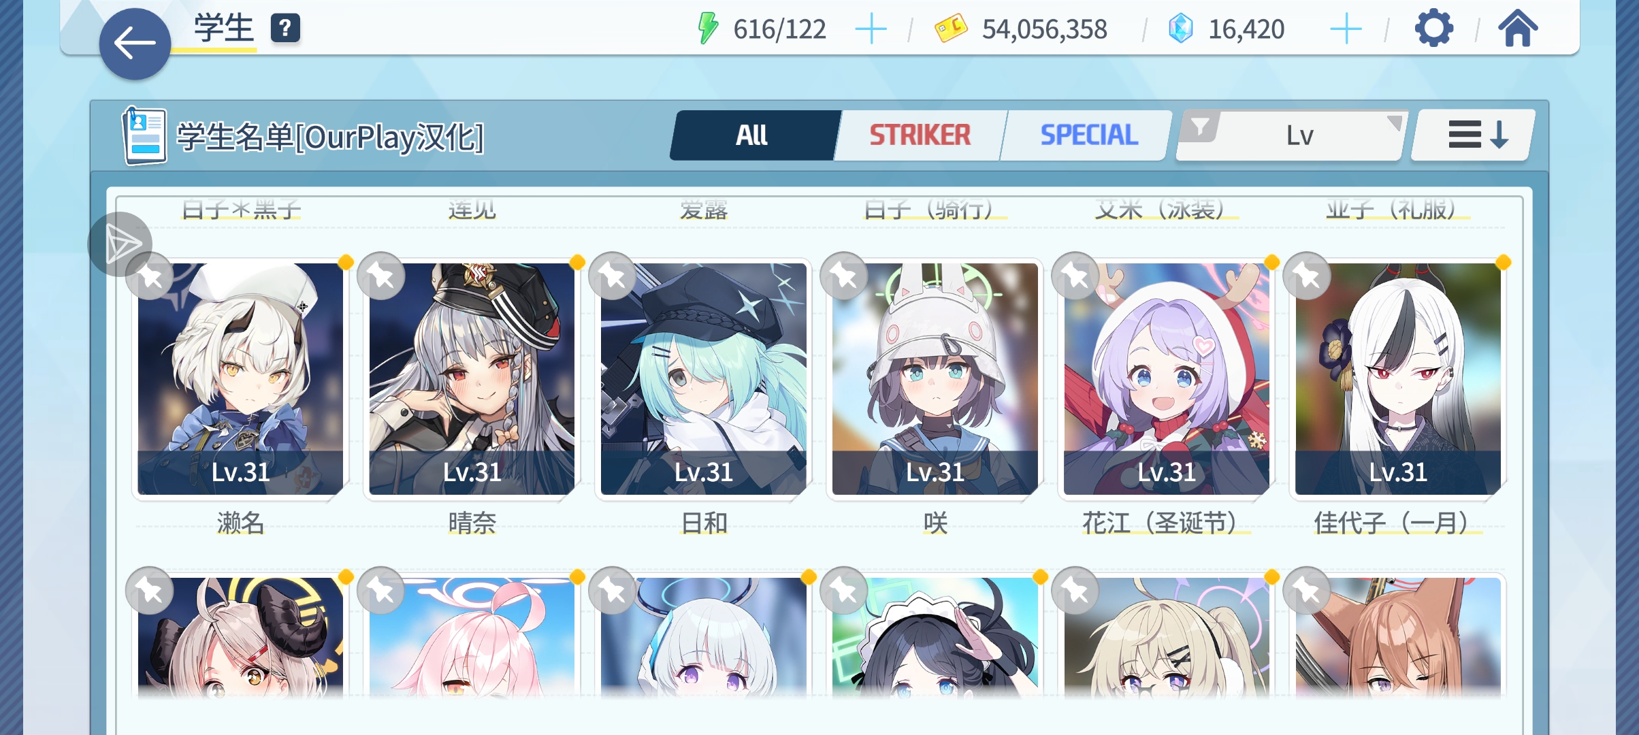
Task: Go back with the arrow button
Action: click(135, 44)
